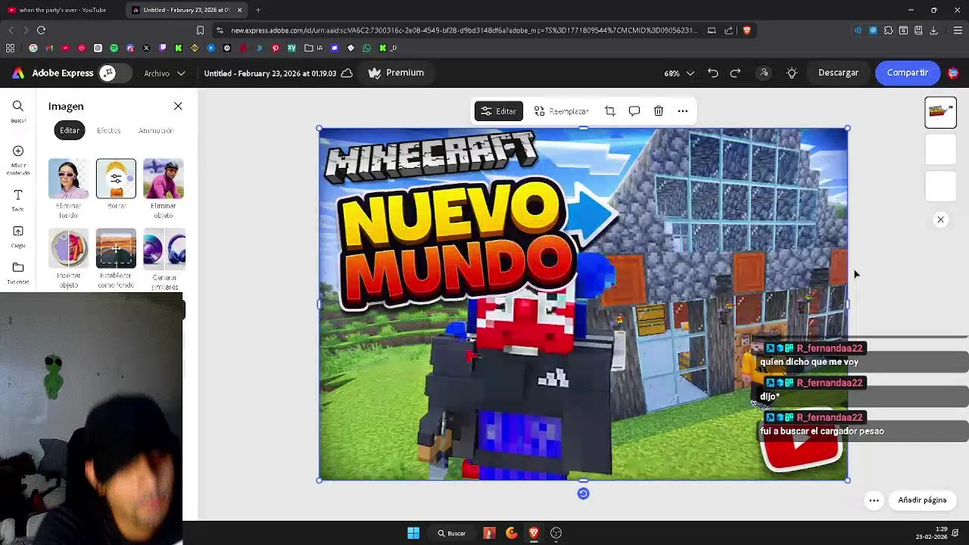Bookmark the page in address bar

[200, 30]
